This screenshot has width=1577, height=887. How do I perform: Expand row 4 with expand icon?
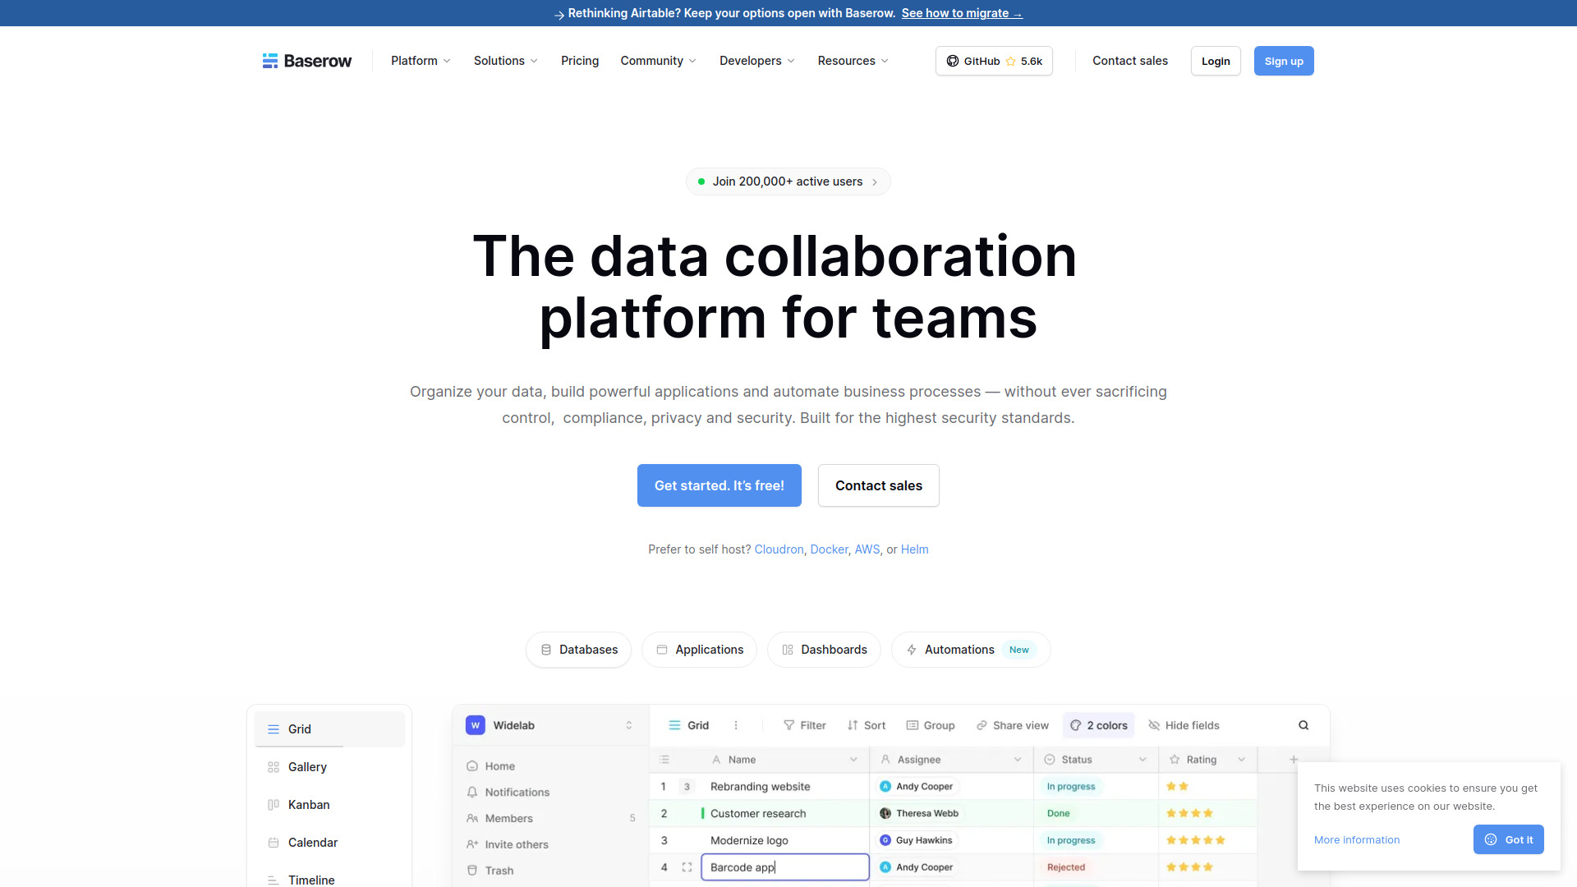pos(687,867)
